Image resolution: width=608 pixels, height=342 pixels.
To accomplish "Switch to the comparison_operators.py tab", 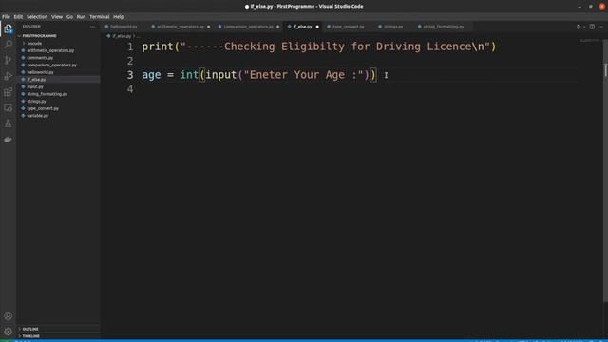I will coord(249,27).
